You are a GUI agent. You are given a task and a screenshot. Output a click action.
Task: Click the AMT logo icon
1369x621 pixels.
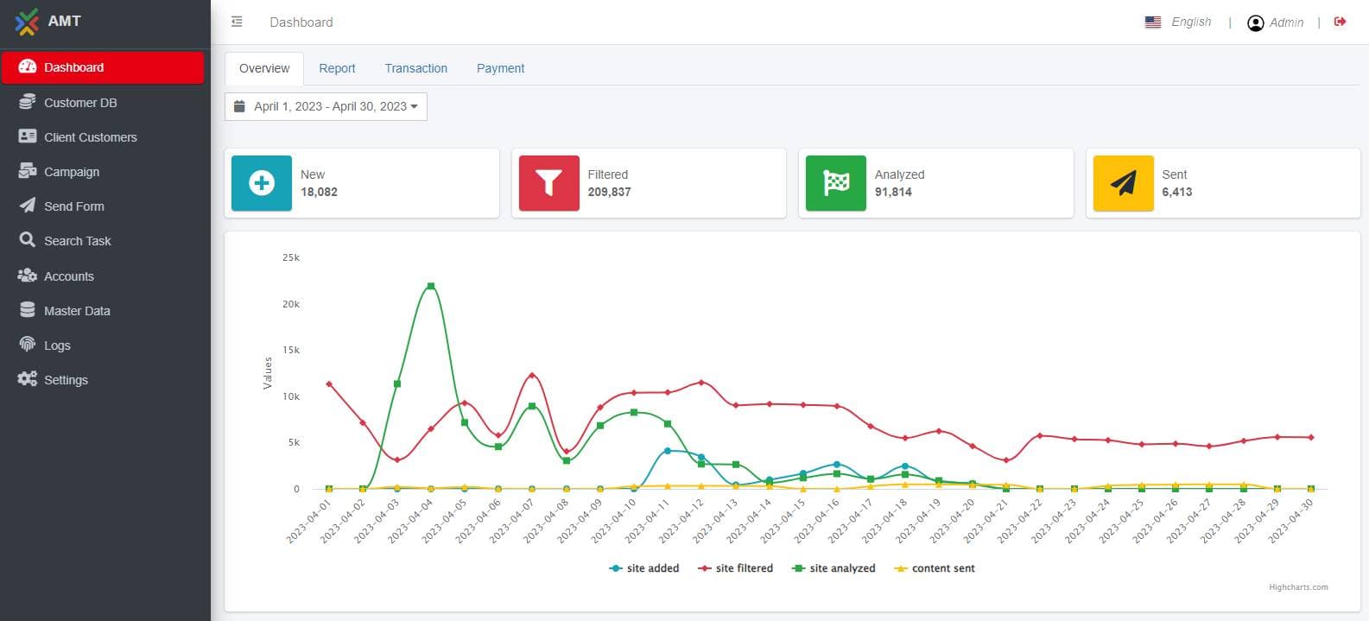tap(27, 22)
